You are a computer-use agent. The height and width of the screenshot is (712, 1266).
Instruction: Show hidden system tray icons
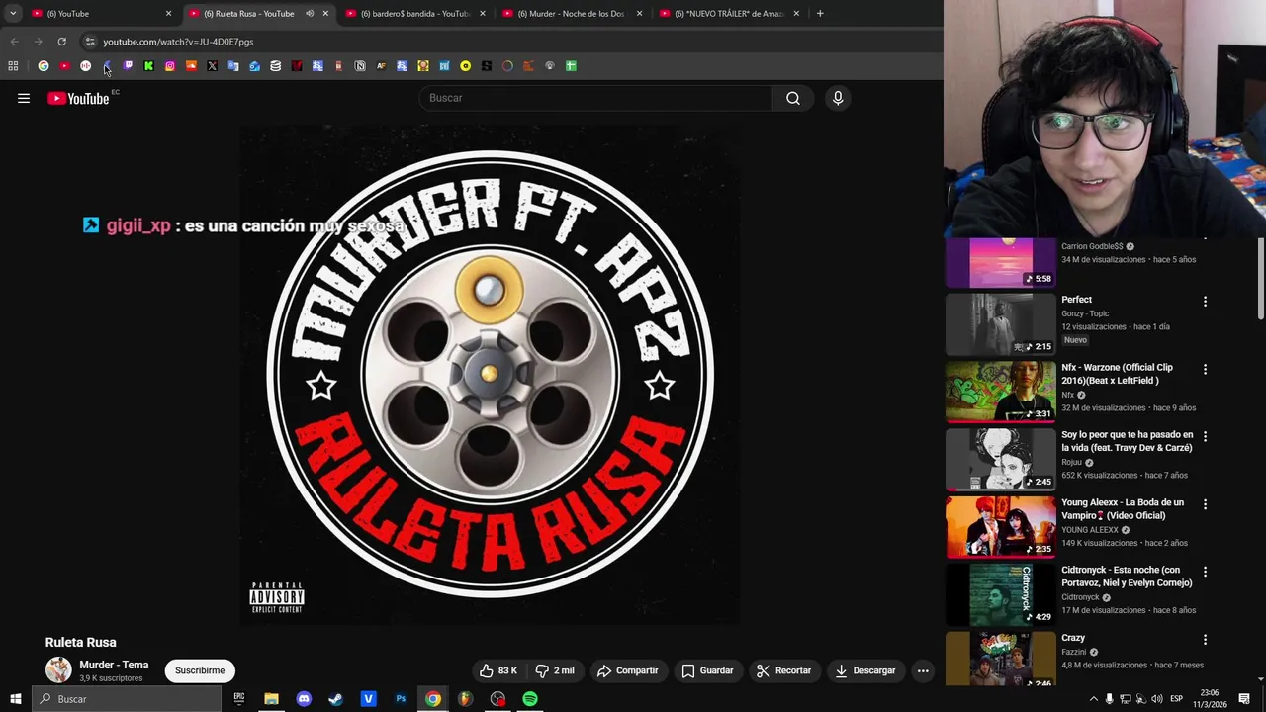point(1093,699)
